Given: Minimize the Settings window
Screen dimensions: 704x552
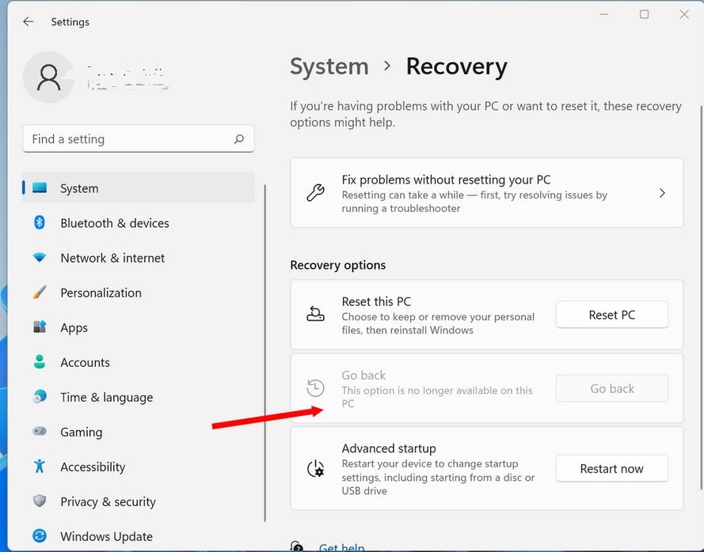Looking at the screenshot, I should tap(604, 14).
